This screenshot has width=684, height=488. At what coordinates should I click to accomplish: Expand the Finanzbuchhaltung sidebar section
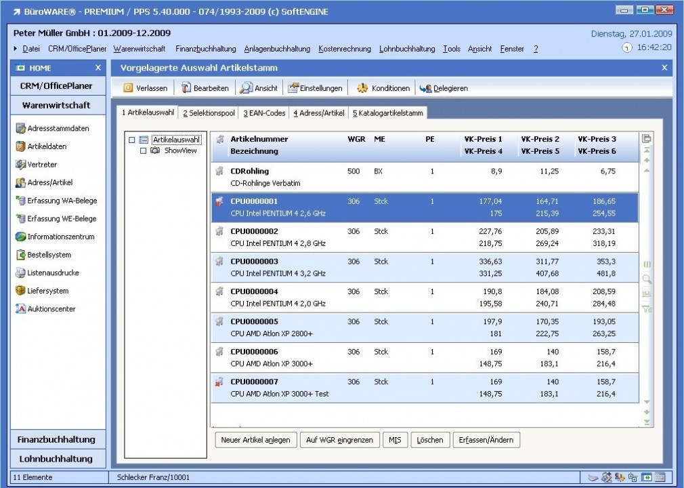tap(58, 440)
